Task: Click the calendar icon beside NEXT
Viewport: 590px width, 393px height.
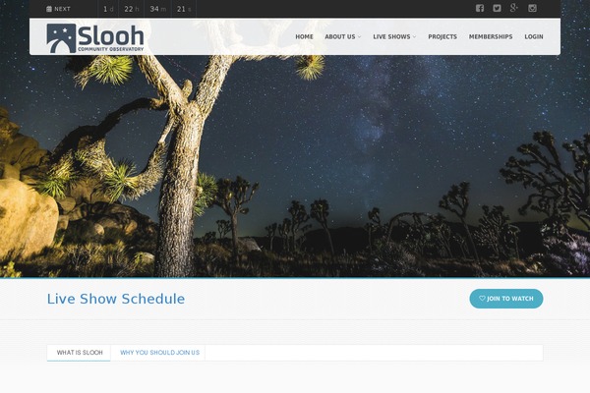Action: coord(49,9)
